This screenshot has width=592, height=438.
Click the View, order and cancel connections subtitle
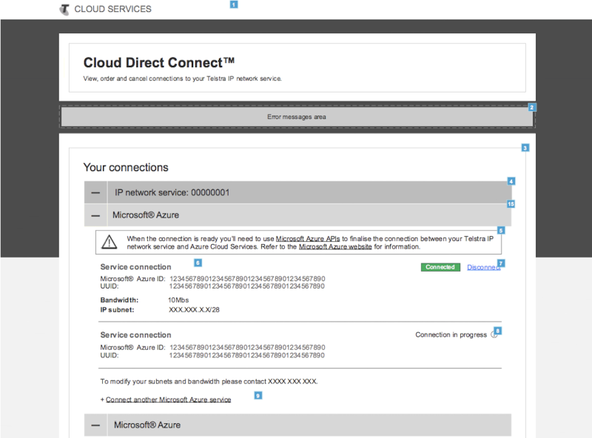click(x=182, y=78)
